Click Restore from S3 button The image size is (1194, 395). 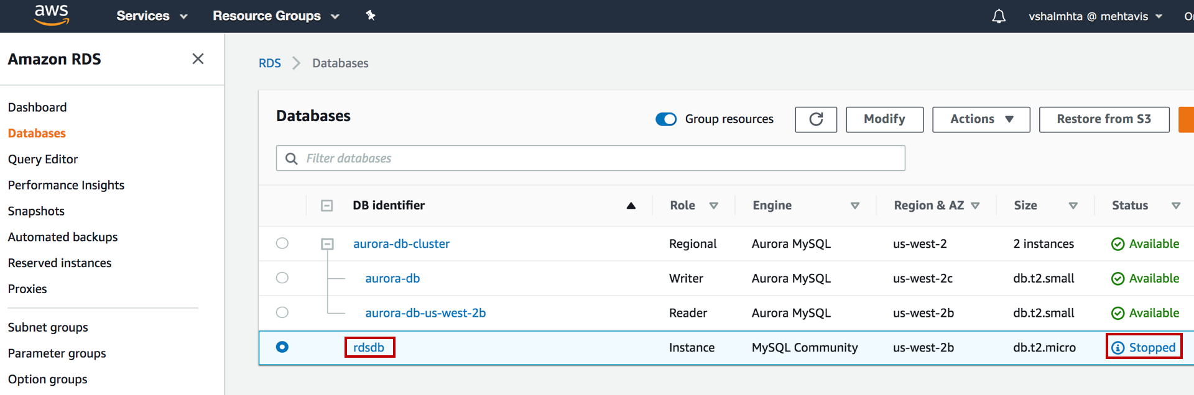click(1104, 119)
